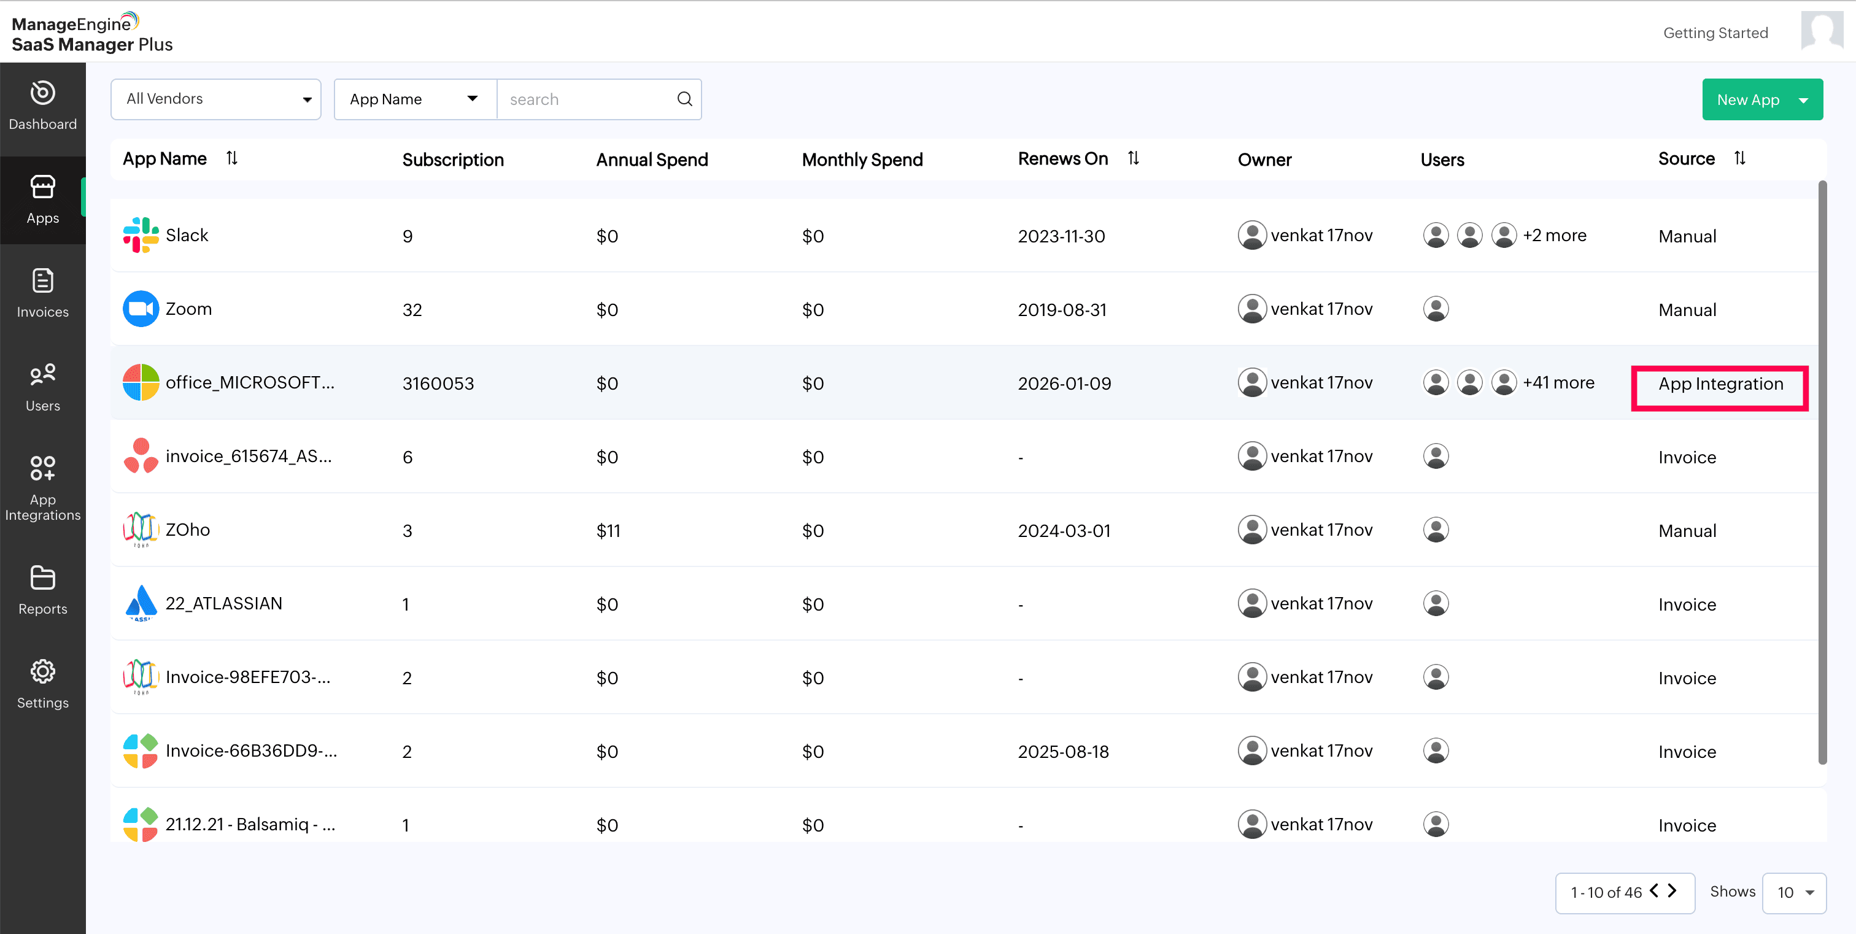1856x934 pixels.
Task: Open App Integrations from the sidebar
Action: click(x=42, y=487)
